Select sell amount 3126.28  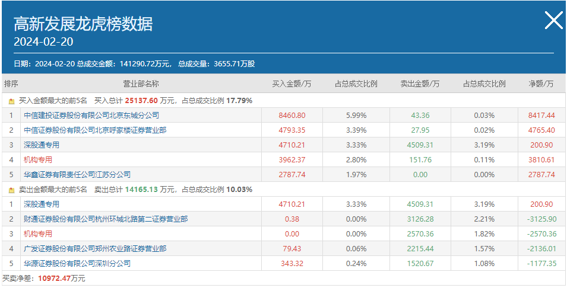tap(420, 219)
